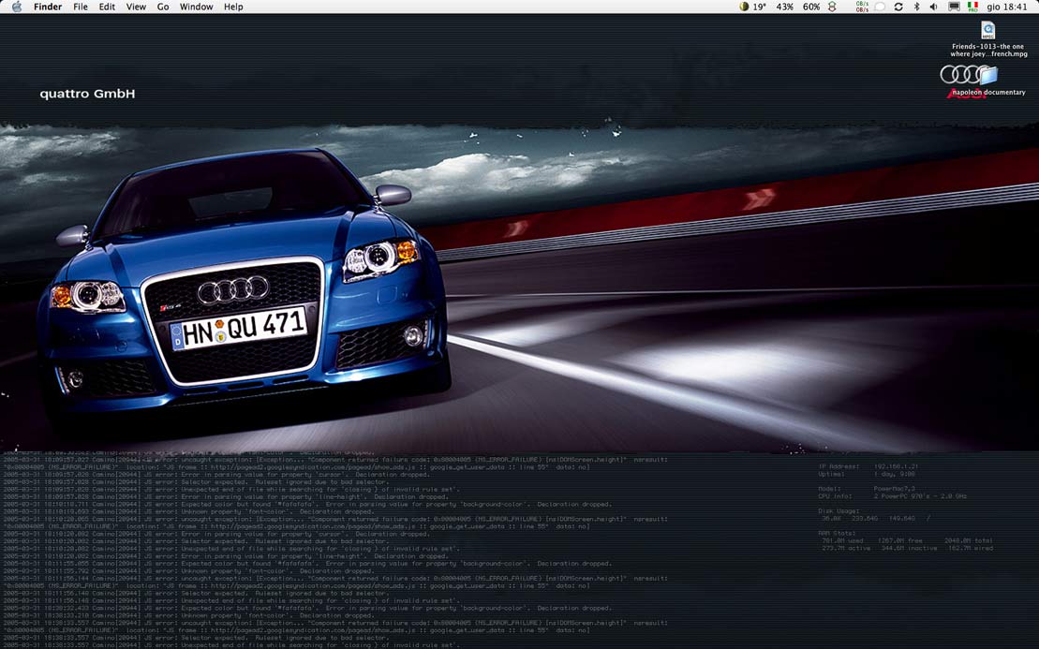Click the speech bubble chat status icon
Image resolution: width=1039 pixels, height=649 pixels.
point(878,7)
